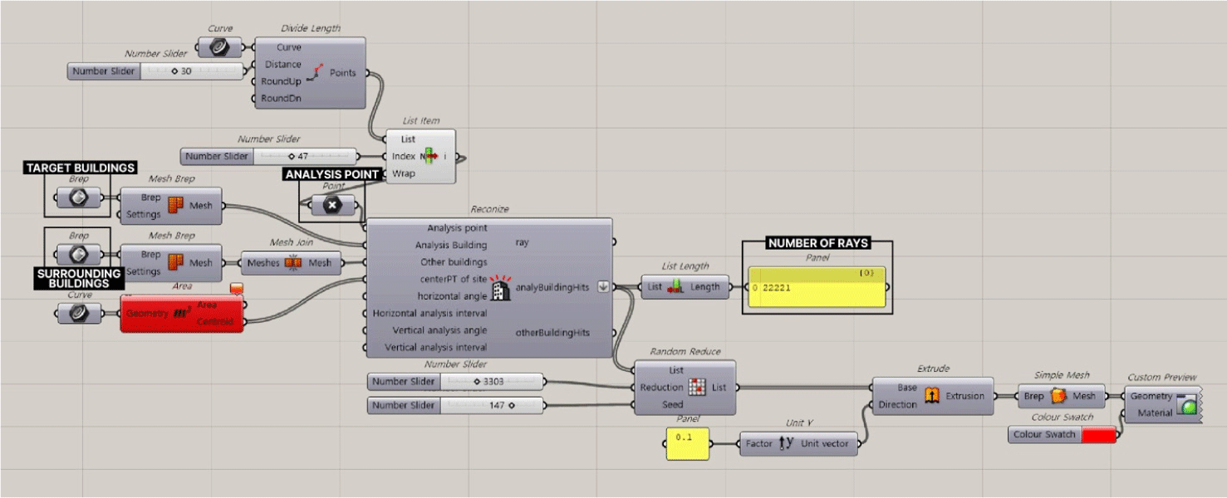The image size is (1227, 498).
Task: Click the Analysis Building input on Reconize
Action: point(451,245)
